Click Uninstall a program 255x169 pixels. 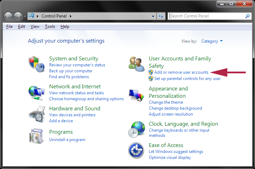point(67,140)
